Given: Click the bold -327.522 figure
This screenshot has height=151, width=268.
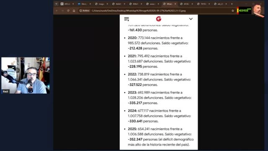Looking at the screenshot, I should tap(135, 85).
